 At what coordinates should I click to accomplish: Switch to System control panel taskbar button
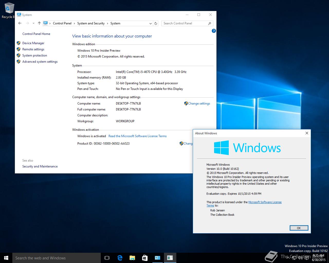157,258
